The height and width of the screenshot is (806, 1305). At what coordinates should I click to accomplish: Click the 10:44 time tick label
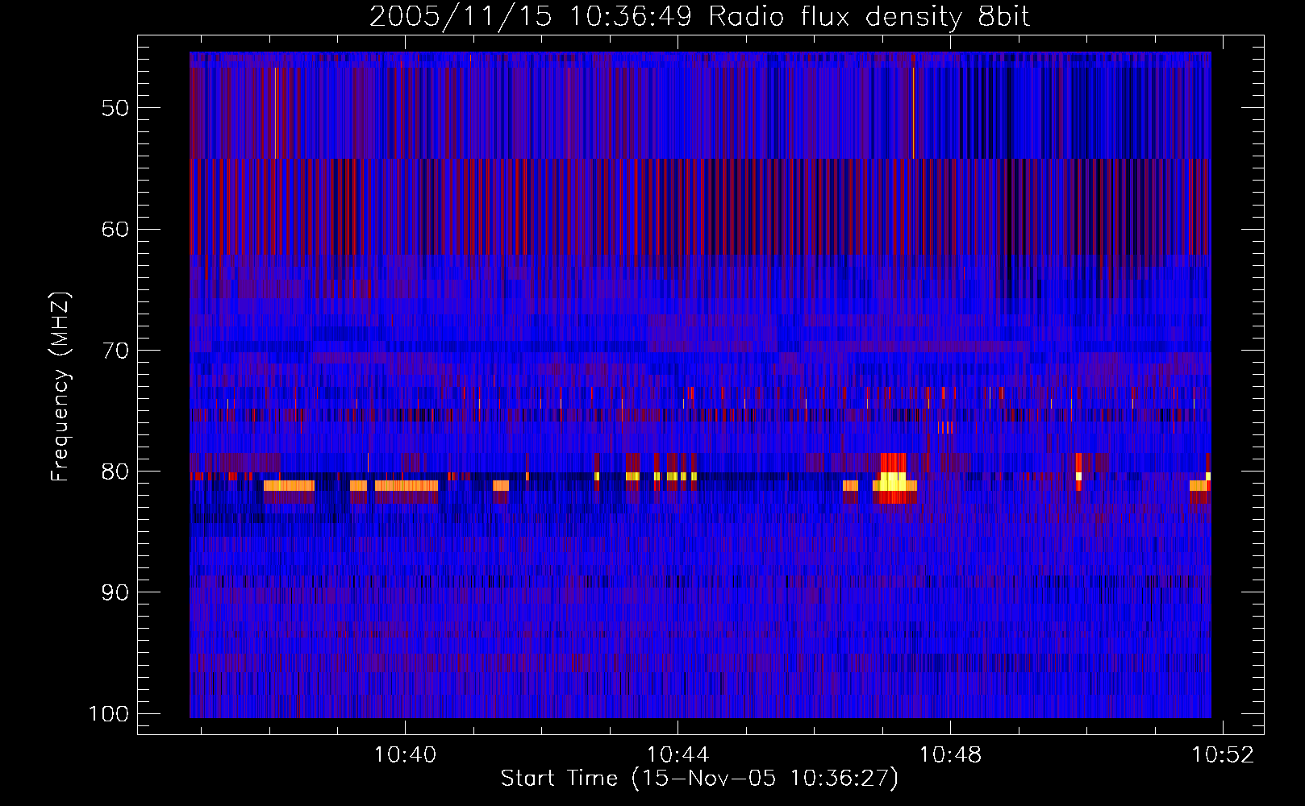click(x=678, y=755)
